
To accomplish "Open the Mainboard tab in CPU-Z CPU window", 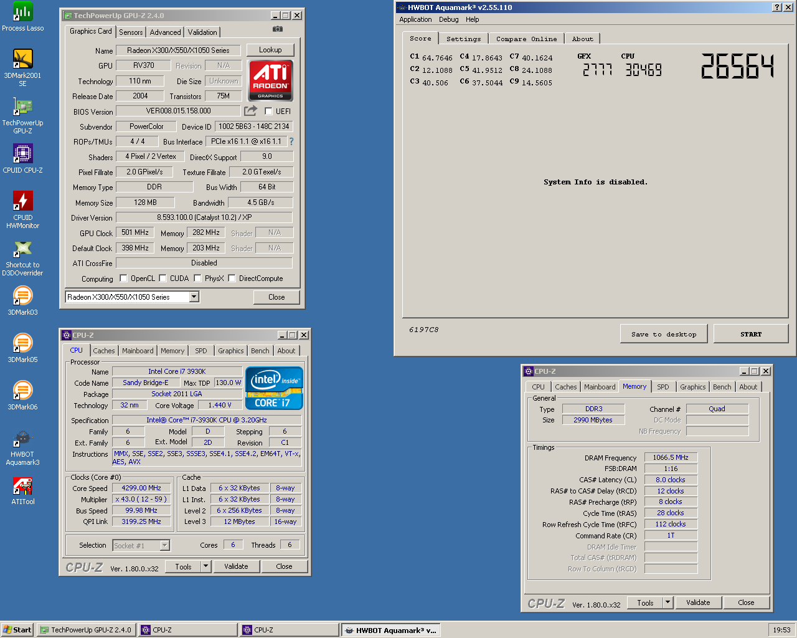I will 138,351.
